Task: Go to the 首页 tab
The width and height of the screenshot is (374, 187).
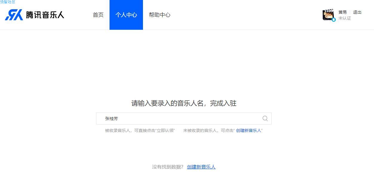Action: coord(98,15)
